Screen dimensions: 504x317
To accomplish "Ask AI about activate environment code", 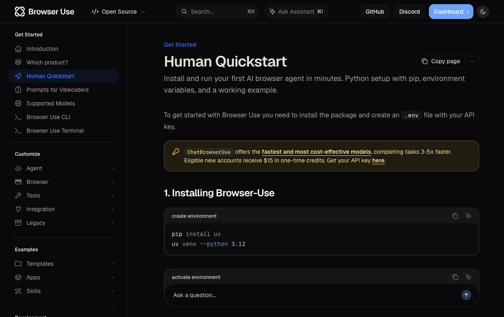I will tap(468, 277).
